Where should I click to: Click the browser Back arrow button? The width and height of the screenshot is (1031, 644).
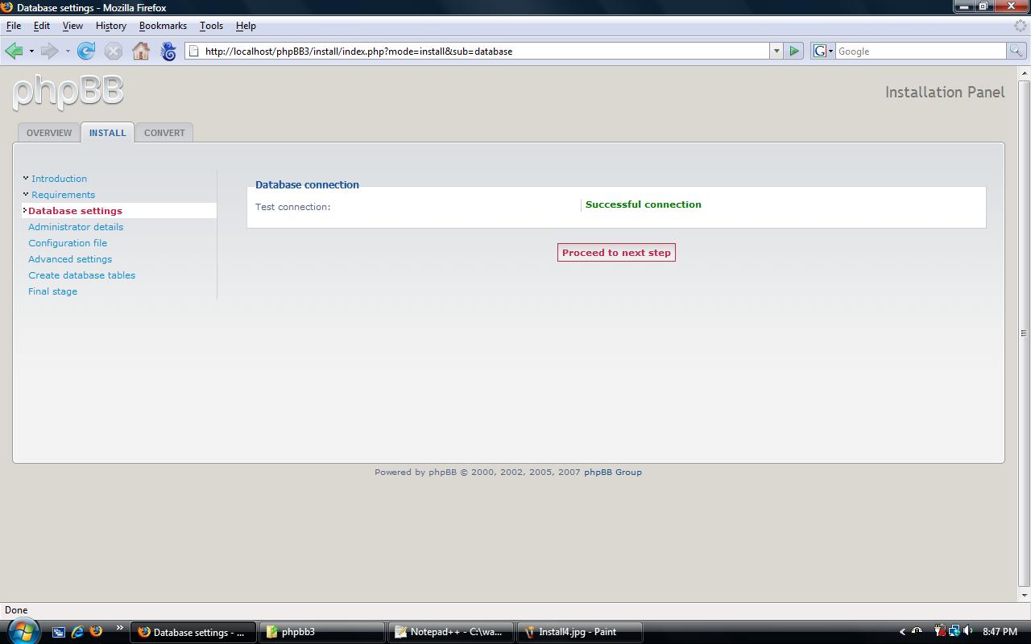pos(14,52)
